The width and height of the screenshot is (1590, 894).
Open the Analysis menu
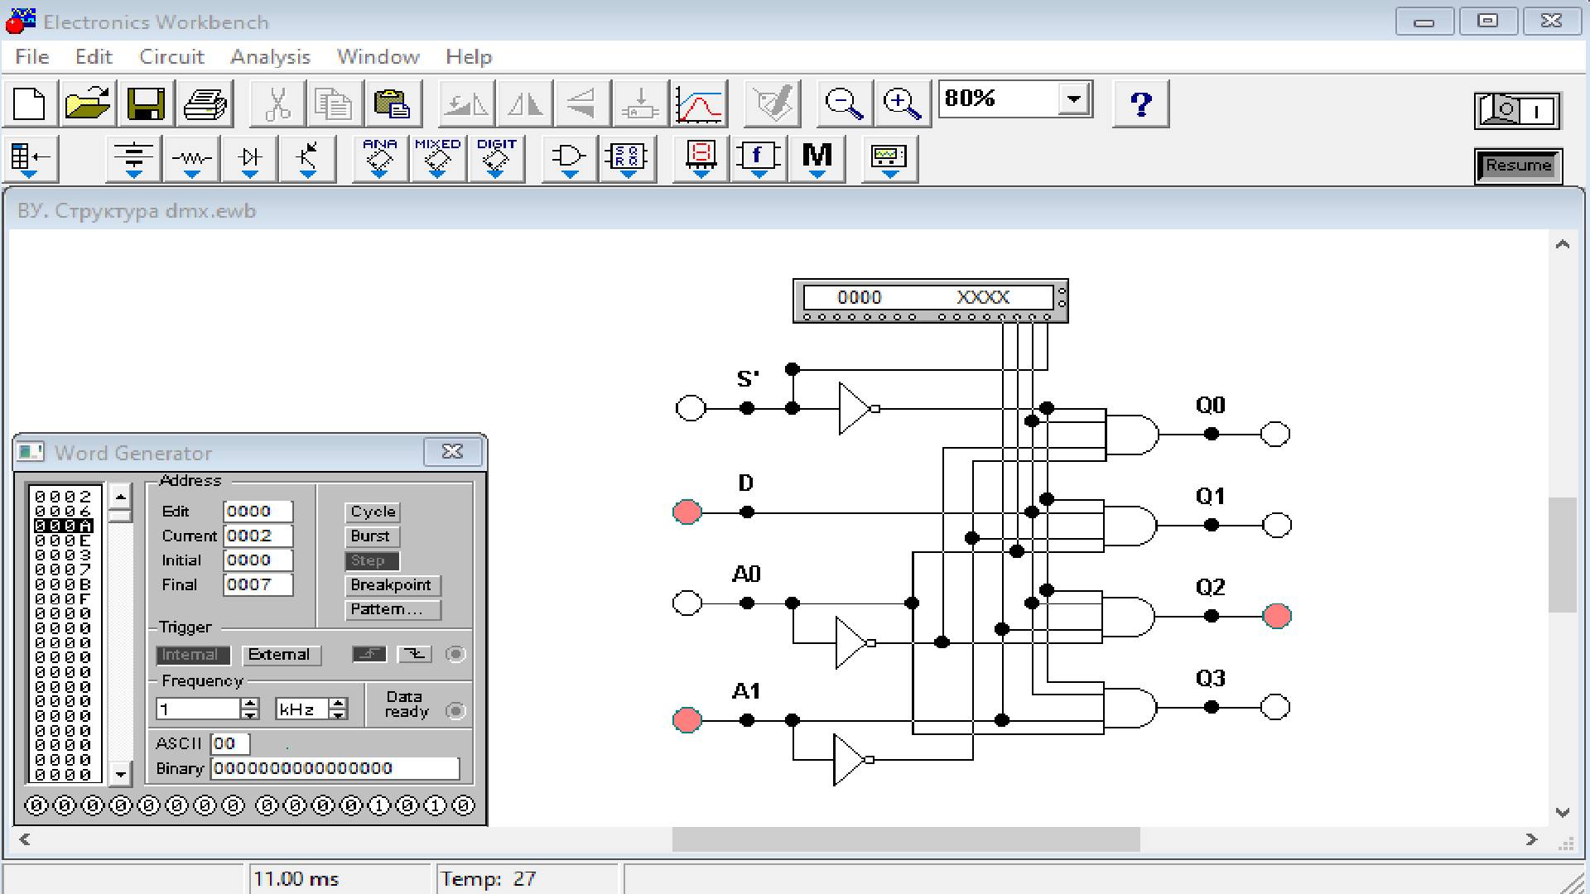point(270,57)
